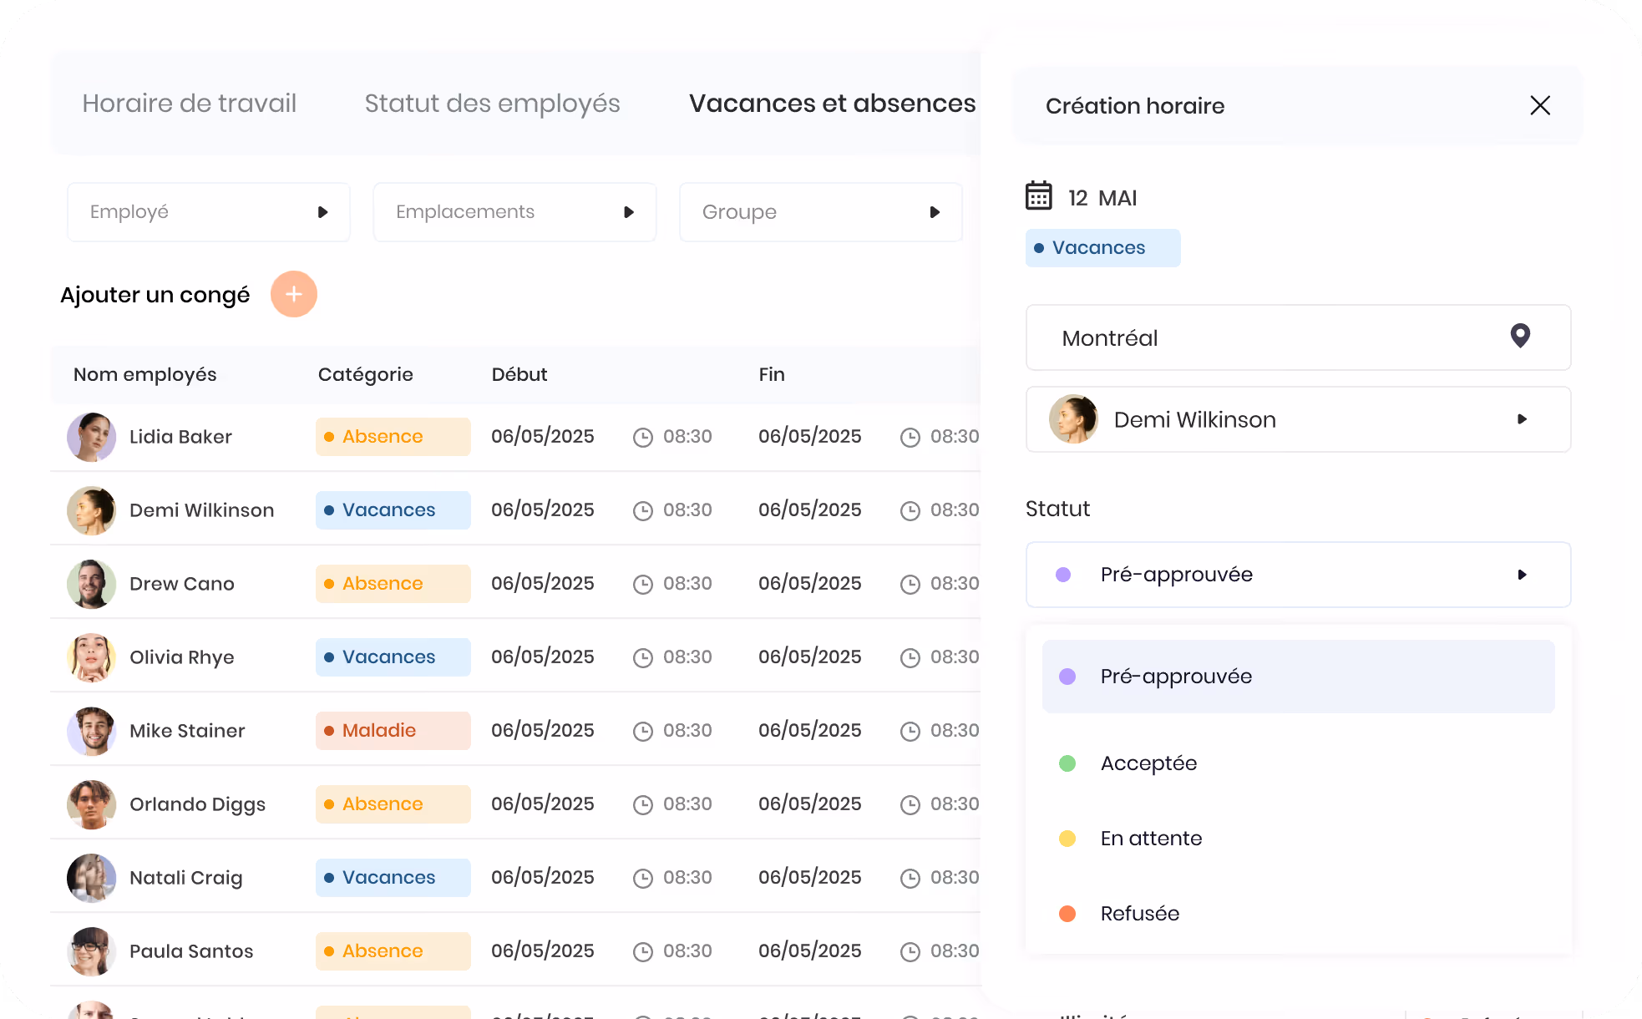
Task: Click the name Demi Wilkinson in the table
Action: click(201, 510)
